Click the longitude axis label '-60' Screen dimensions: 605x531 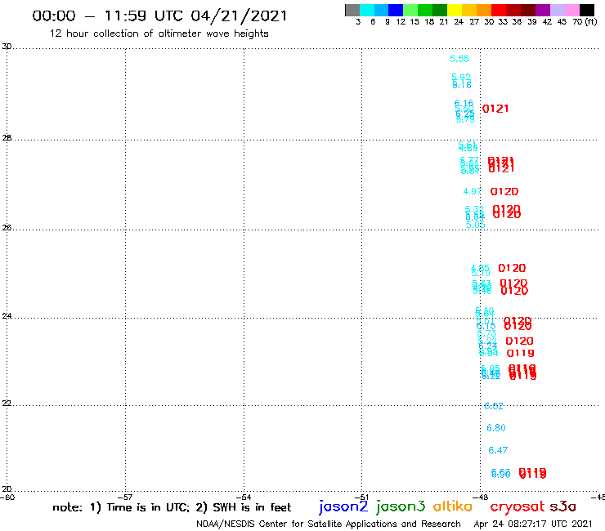click(x=7, y=498)
